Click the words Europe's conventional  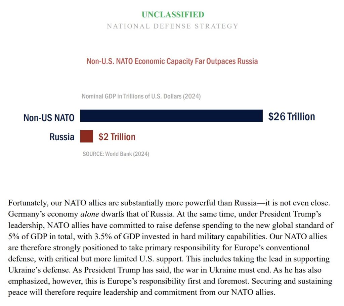271,248
